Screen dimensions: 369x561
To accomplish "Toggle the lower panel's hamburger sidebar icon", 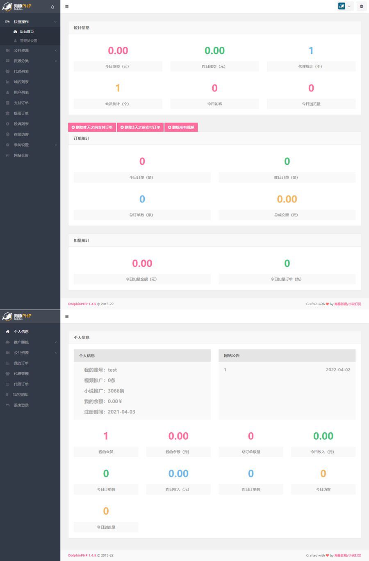I will tap(67, 316).
